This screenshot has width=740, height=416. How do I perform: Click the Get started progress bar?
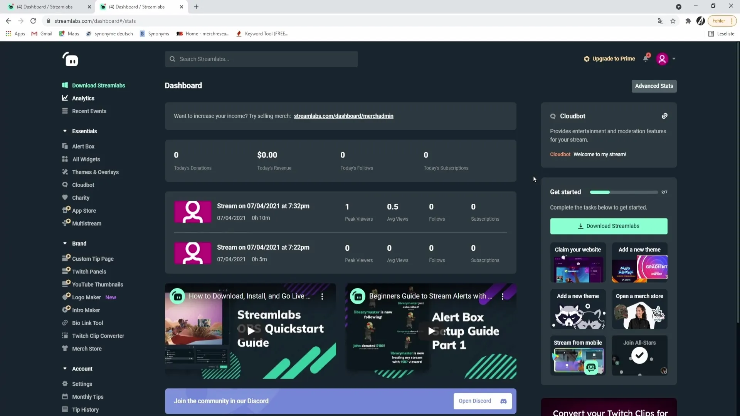pyautogui.click(x=624, y=192)
